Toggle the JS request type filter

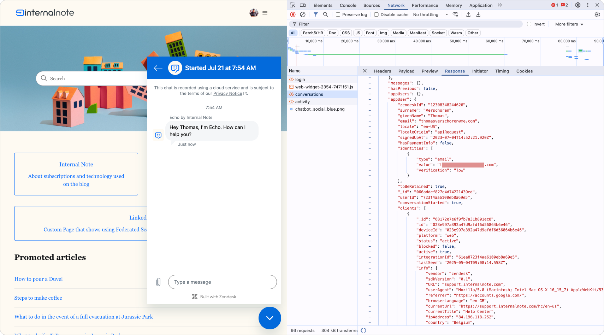click(x=358, y=33)
